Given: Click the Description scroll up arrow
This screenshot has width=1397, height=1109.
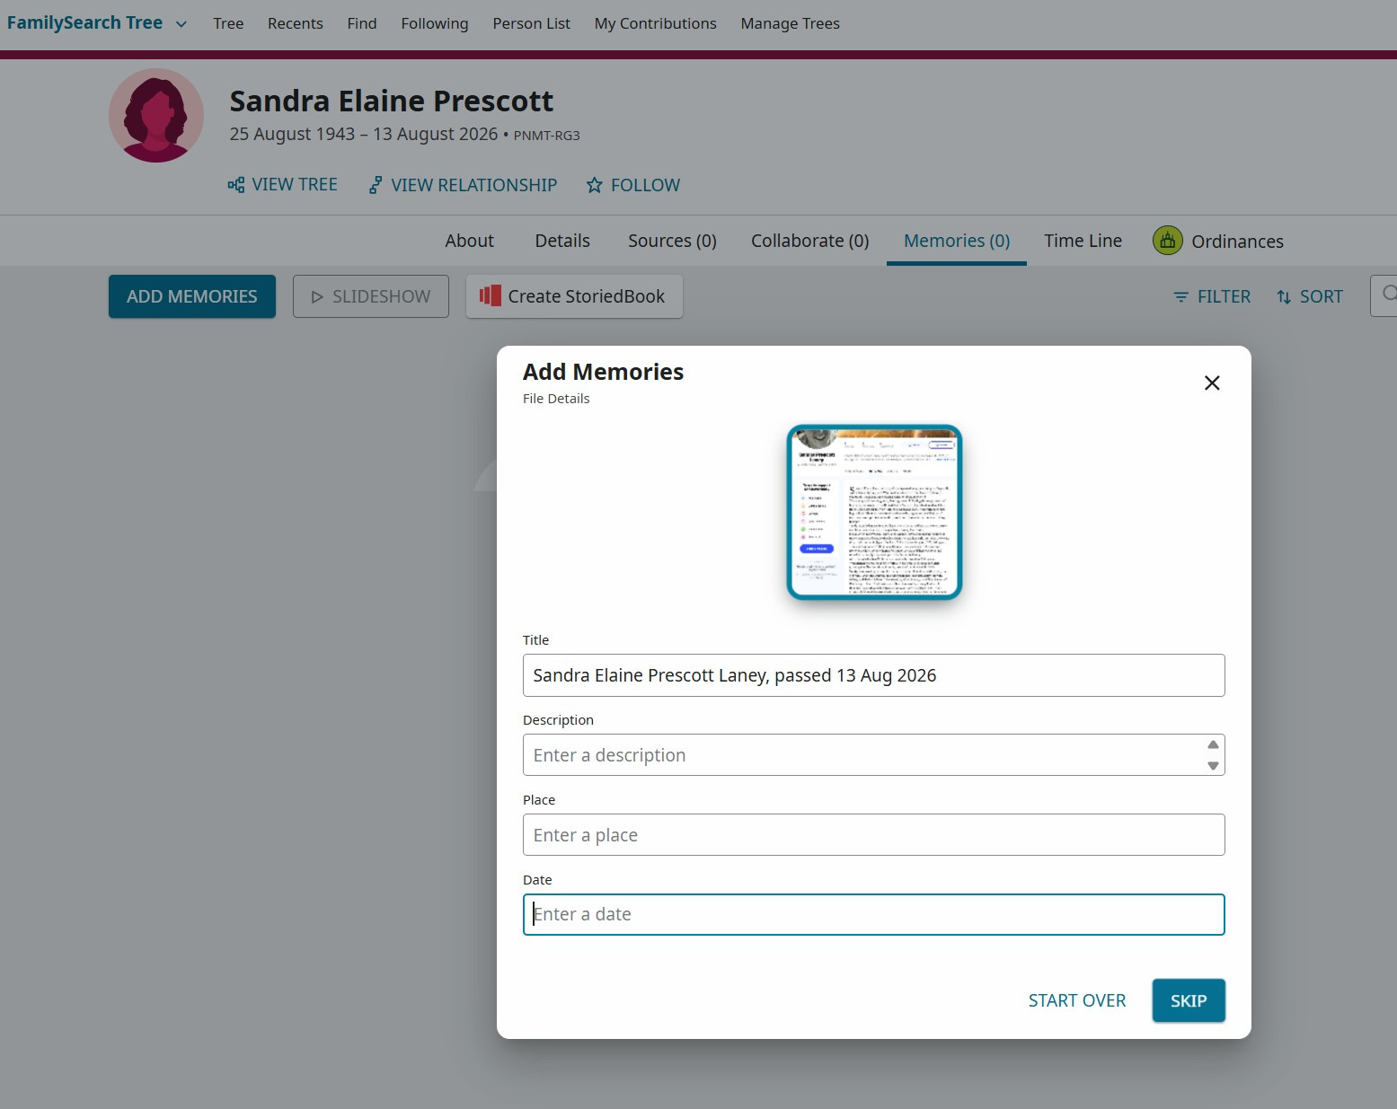Looking at the screenshot, I should 1213,744.
